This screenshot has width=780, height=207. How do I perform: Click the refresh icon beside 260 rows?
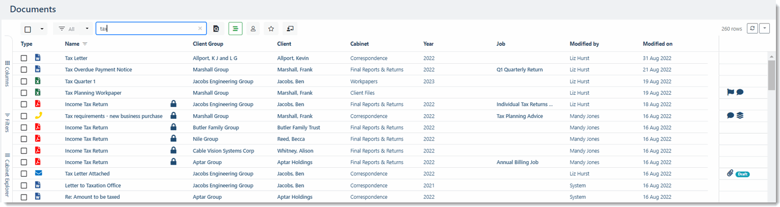[752, 29]
